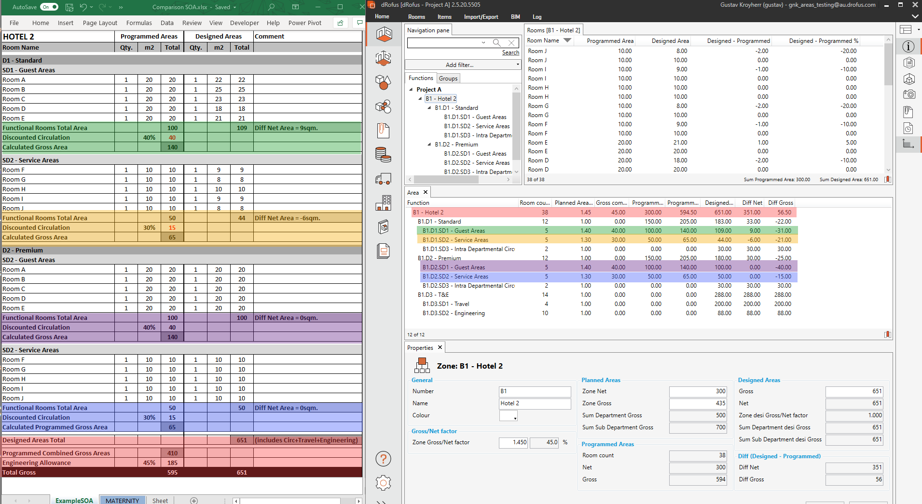Open the camera images panel icon
Viewport: 922px width, 504px height.
(909, 95)
